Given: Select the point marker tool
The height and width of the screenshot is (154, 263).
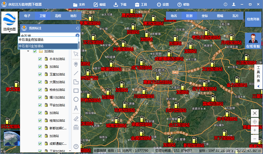Looking at the screenshot, I should click(76, 64).
